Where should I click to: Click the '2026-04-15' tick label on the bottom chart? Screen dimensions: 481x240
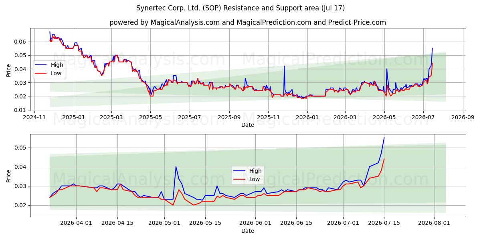(117, 223)
